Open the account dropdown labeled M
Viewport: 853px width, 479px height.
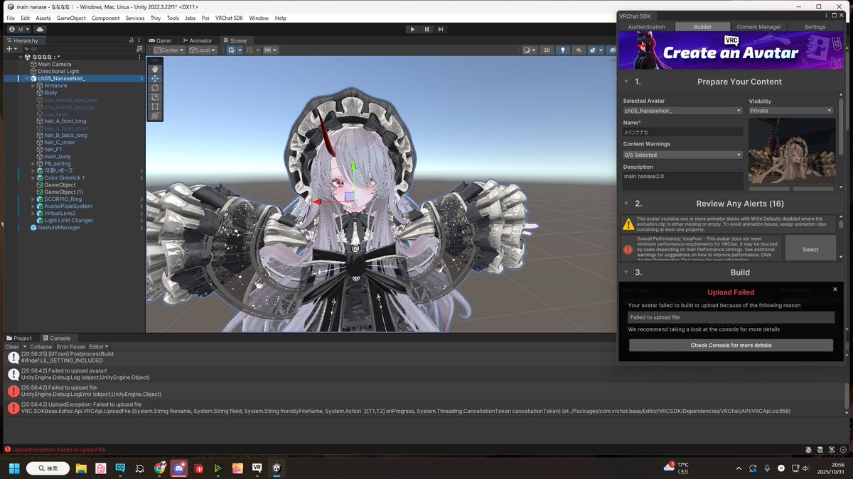[x=20, y=29]
